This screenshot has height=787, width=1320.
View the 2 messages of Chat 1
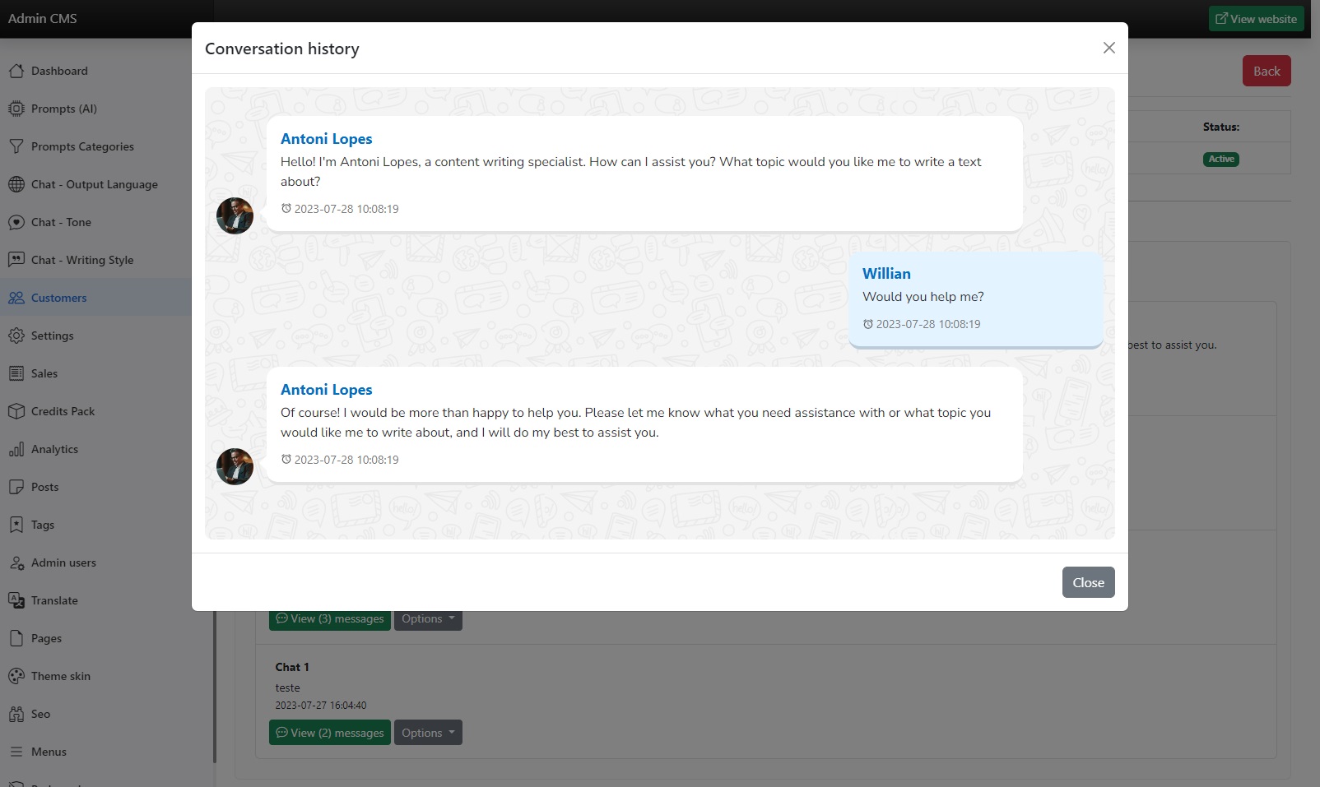point(330,733)
